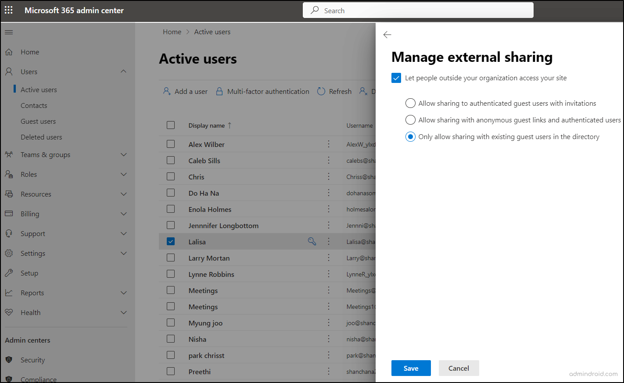This screenshot has width=624, height=383.
Task: Open more actions for Alex Wilber
Action: pyautogui.click(x=328, y=144)
